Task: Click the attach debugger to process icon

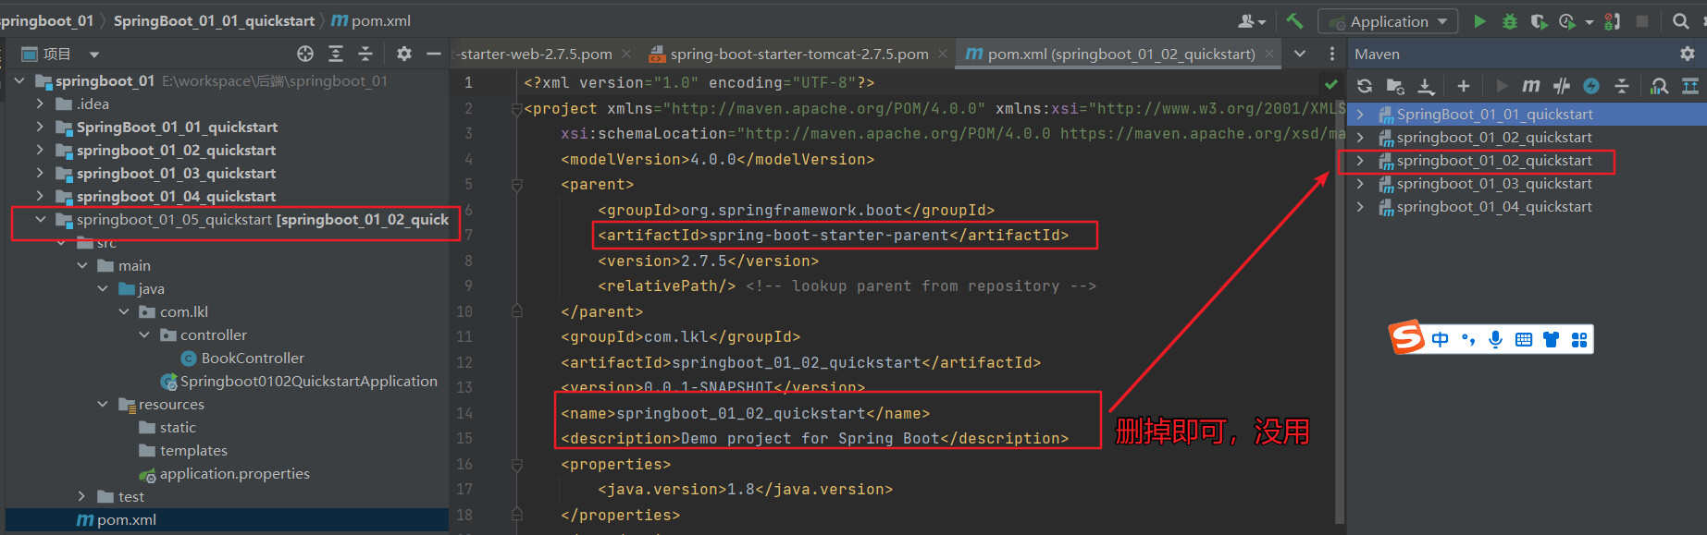Action: (1612, 20)
